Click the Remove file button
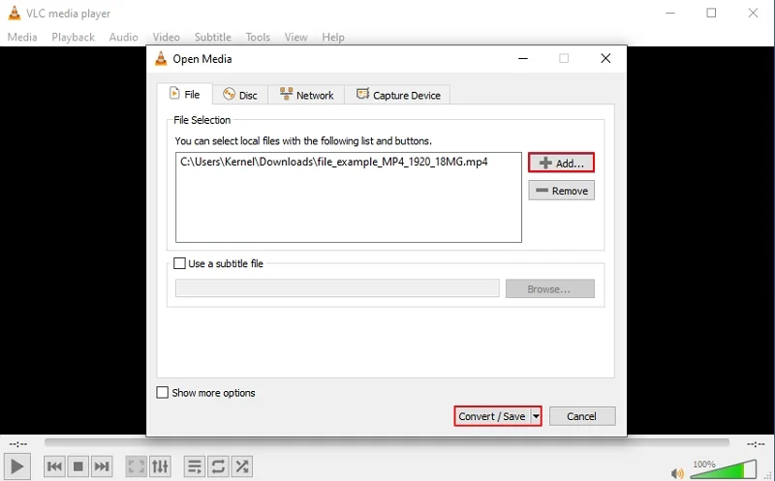Viewport: 775px width, 481px height. [x=562, y=191]
